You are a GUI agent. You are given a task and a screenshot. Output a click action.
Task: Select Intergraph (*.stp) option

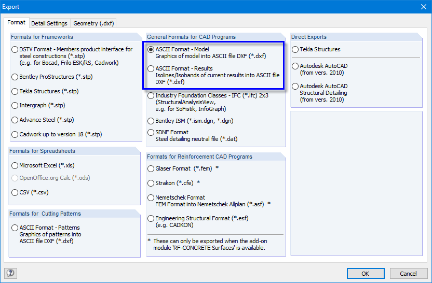pyautogui.click(x=15, y=106)
